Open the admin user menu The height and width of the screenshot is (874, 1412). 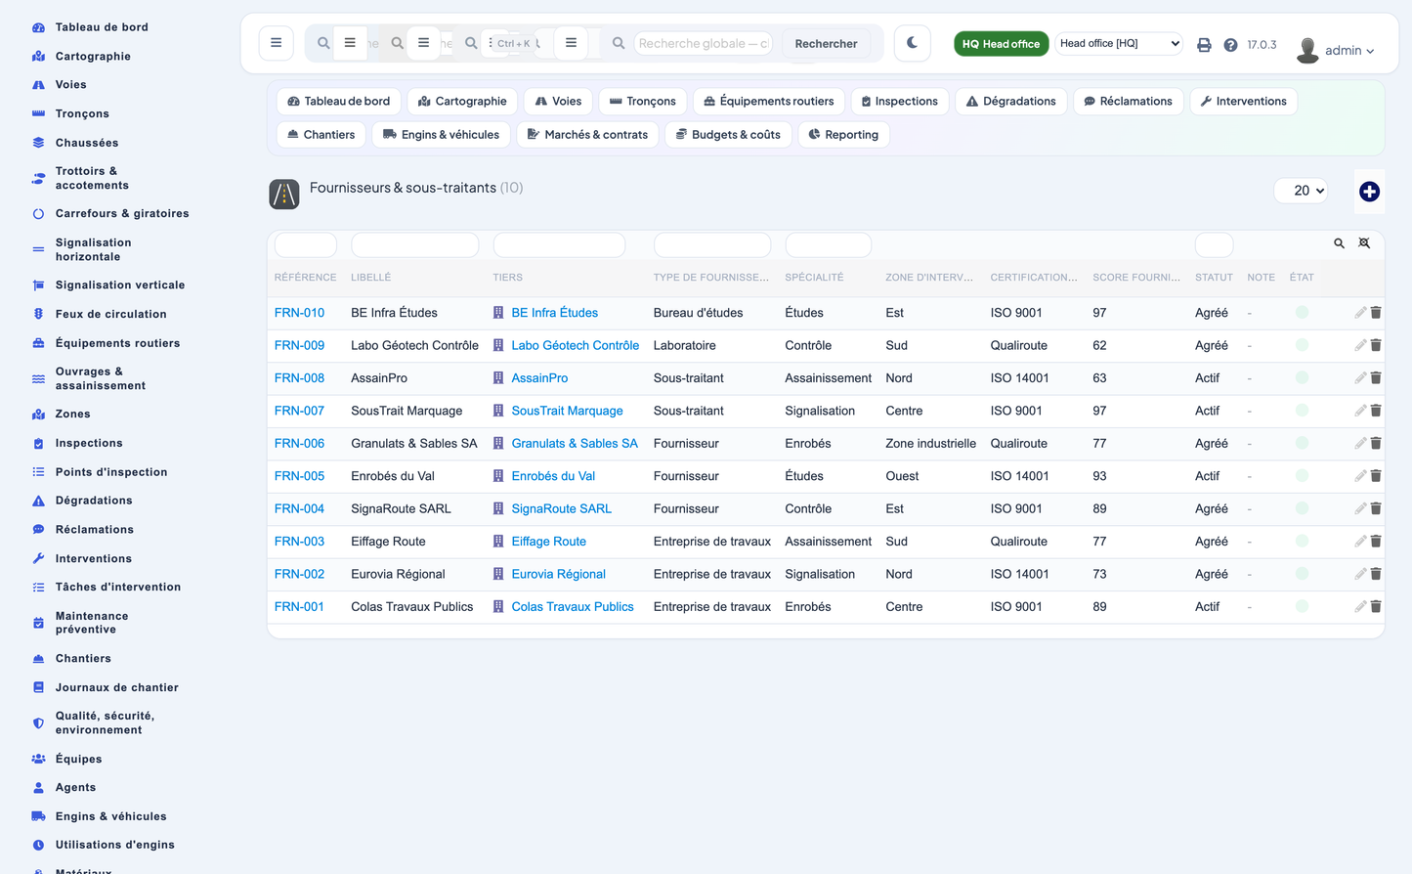tap(1335, 50)
